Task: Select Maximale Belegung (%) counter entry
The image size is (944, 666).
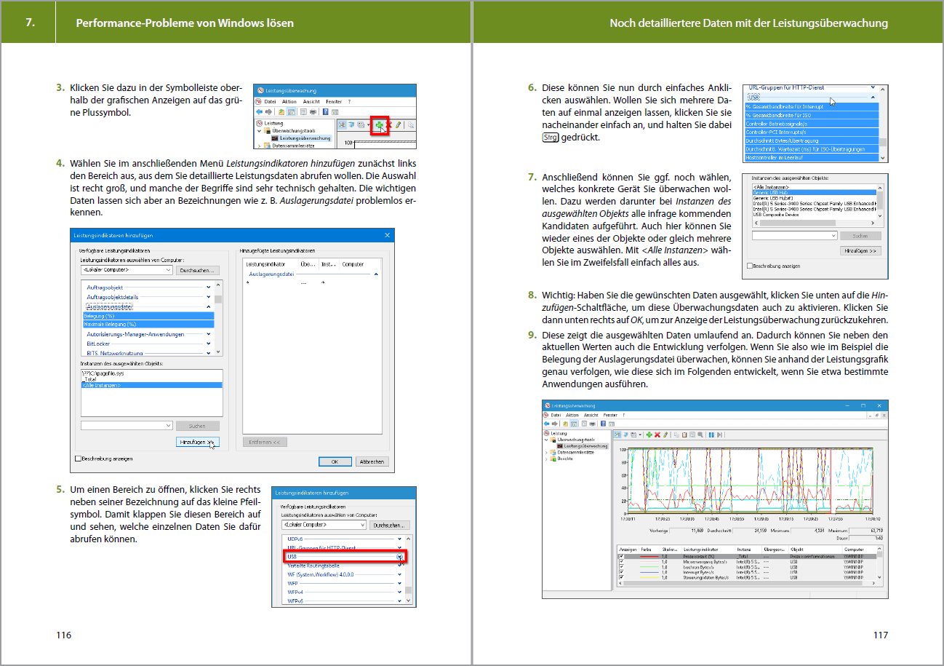Action: 110,324
